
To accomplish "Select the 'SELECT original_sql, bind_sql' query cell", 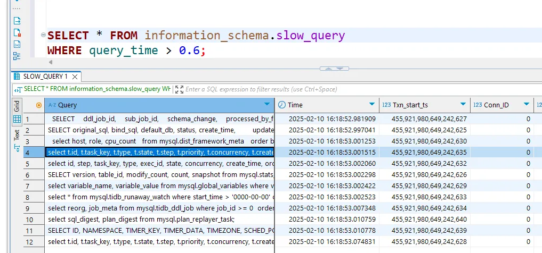I will [159, 130].
